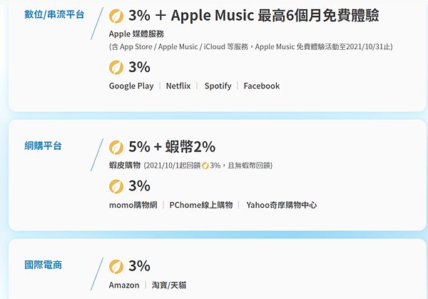Click the Facebook merchant label
428x299 pixels.
click(262, 86)
